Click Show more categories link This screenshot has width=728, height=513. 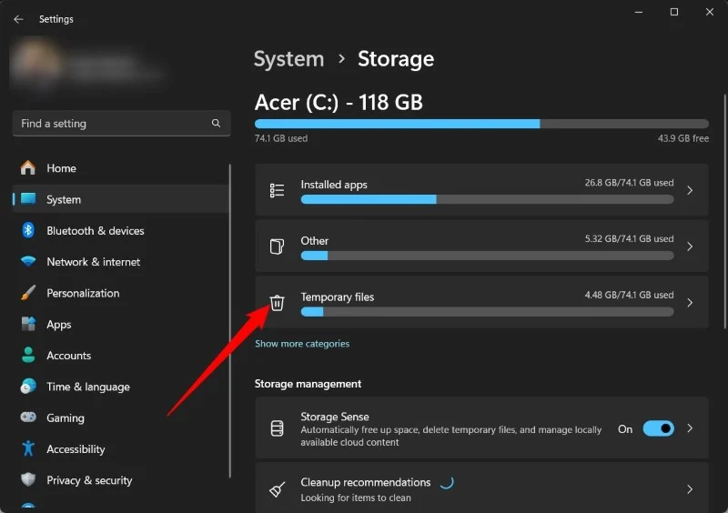click(302, 344)
